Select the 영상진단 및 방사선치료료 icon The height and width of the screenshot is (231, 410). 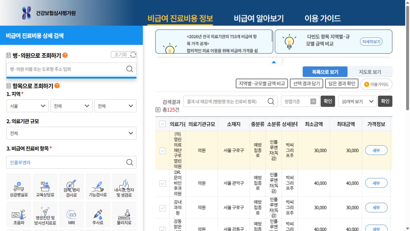coord(45,214)
